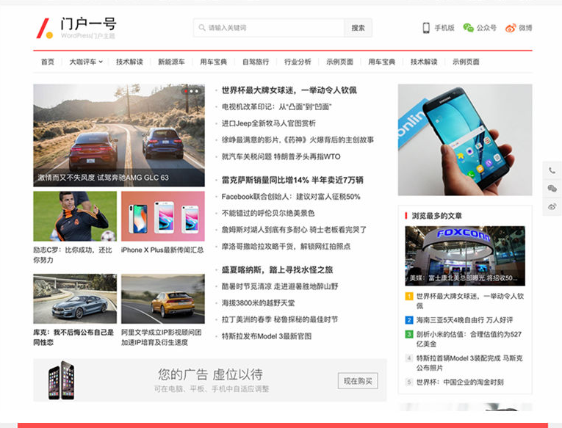Screen dimensions: 562x428
Task: Click the iPhone pair ad banner image
Action: click(x=61, y=380)
